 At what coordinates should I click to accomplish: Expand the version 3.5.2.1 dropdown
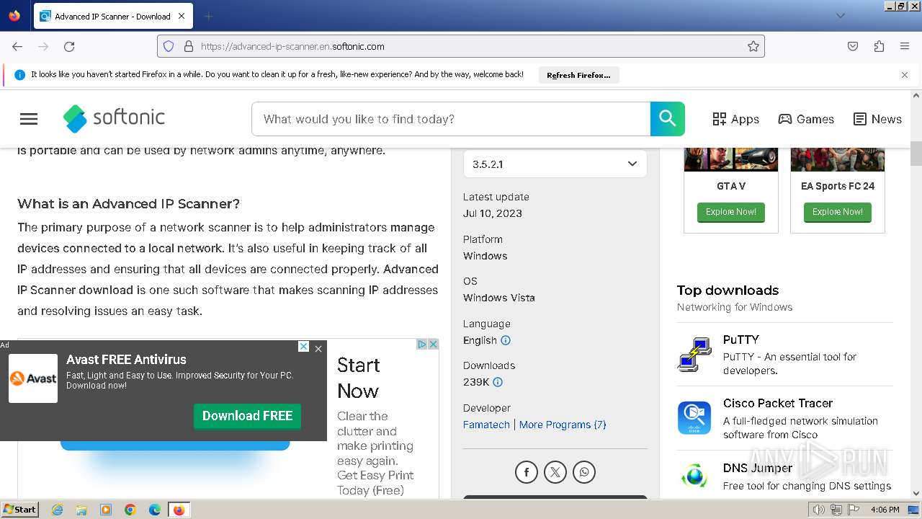pos(555,164)
